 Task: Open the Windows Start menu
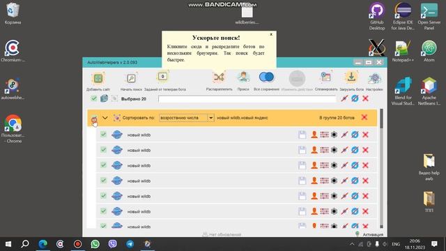point(8,244)
